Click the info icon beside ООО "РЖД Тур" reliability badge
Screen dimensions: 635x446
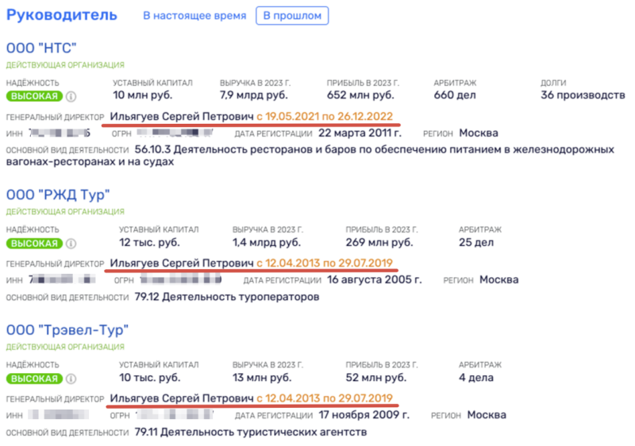point(71,243)
